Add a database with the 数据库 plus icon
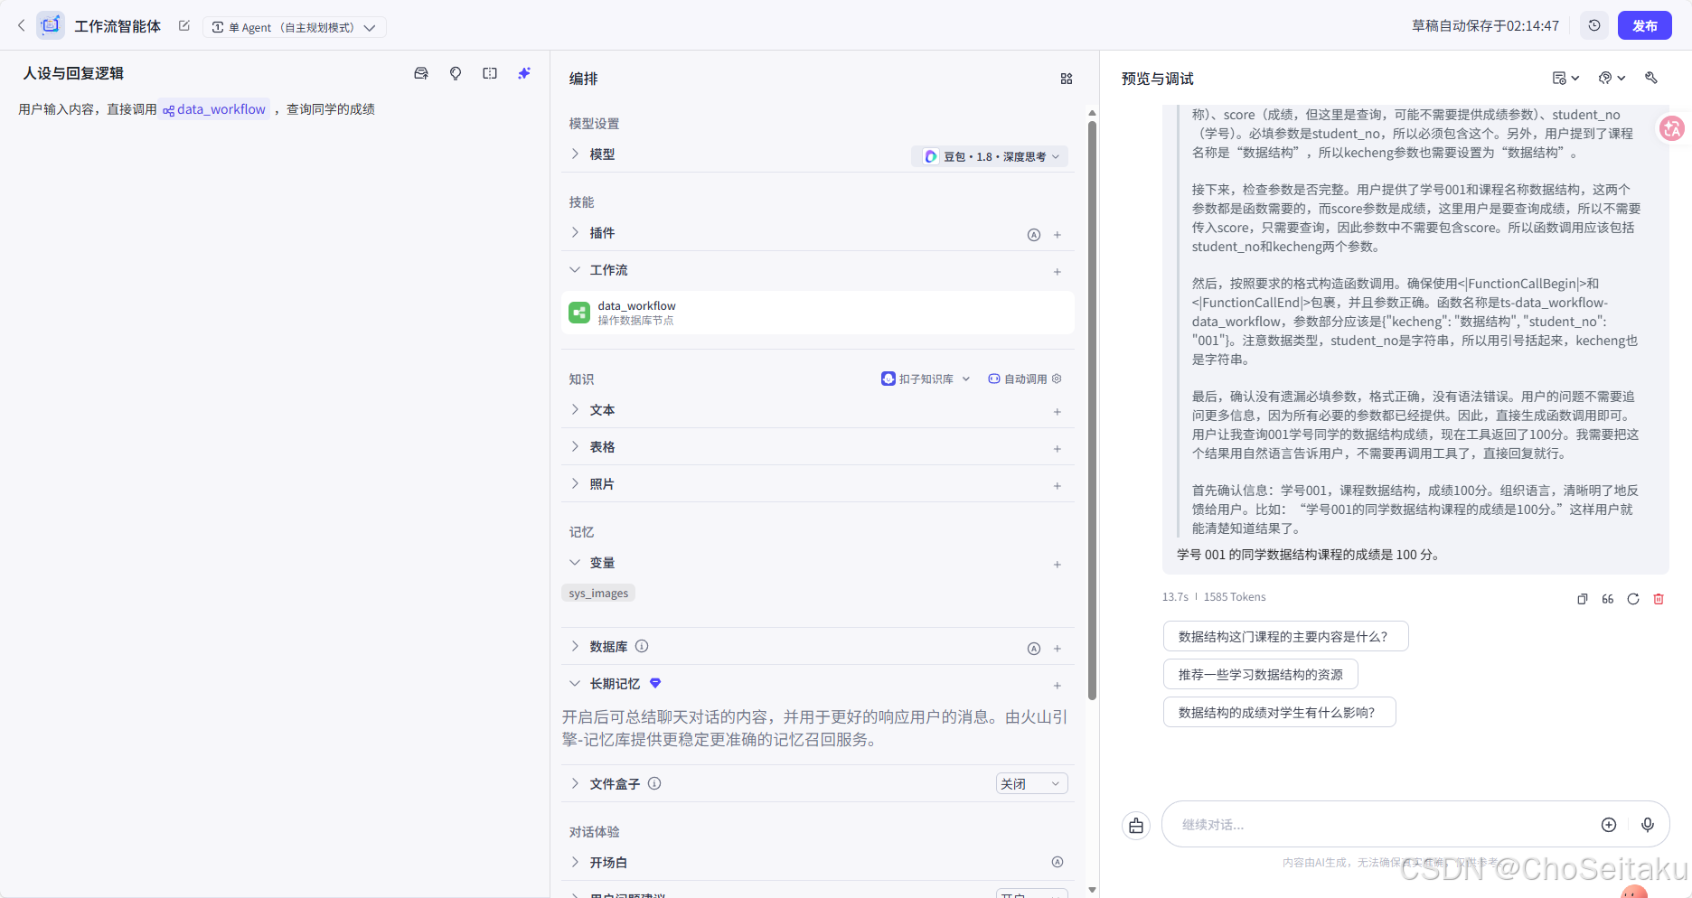The image size is (1692, 898). pos(1057,649)
